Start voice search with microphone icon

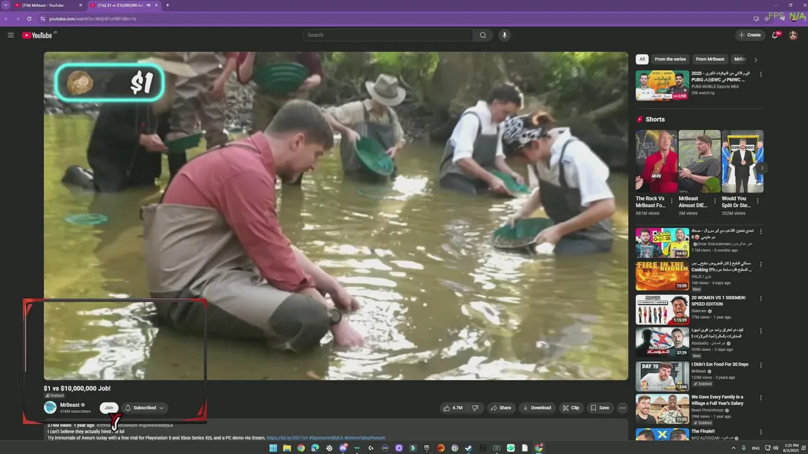pos(504,35)
